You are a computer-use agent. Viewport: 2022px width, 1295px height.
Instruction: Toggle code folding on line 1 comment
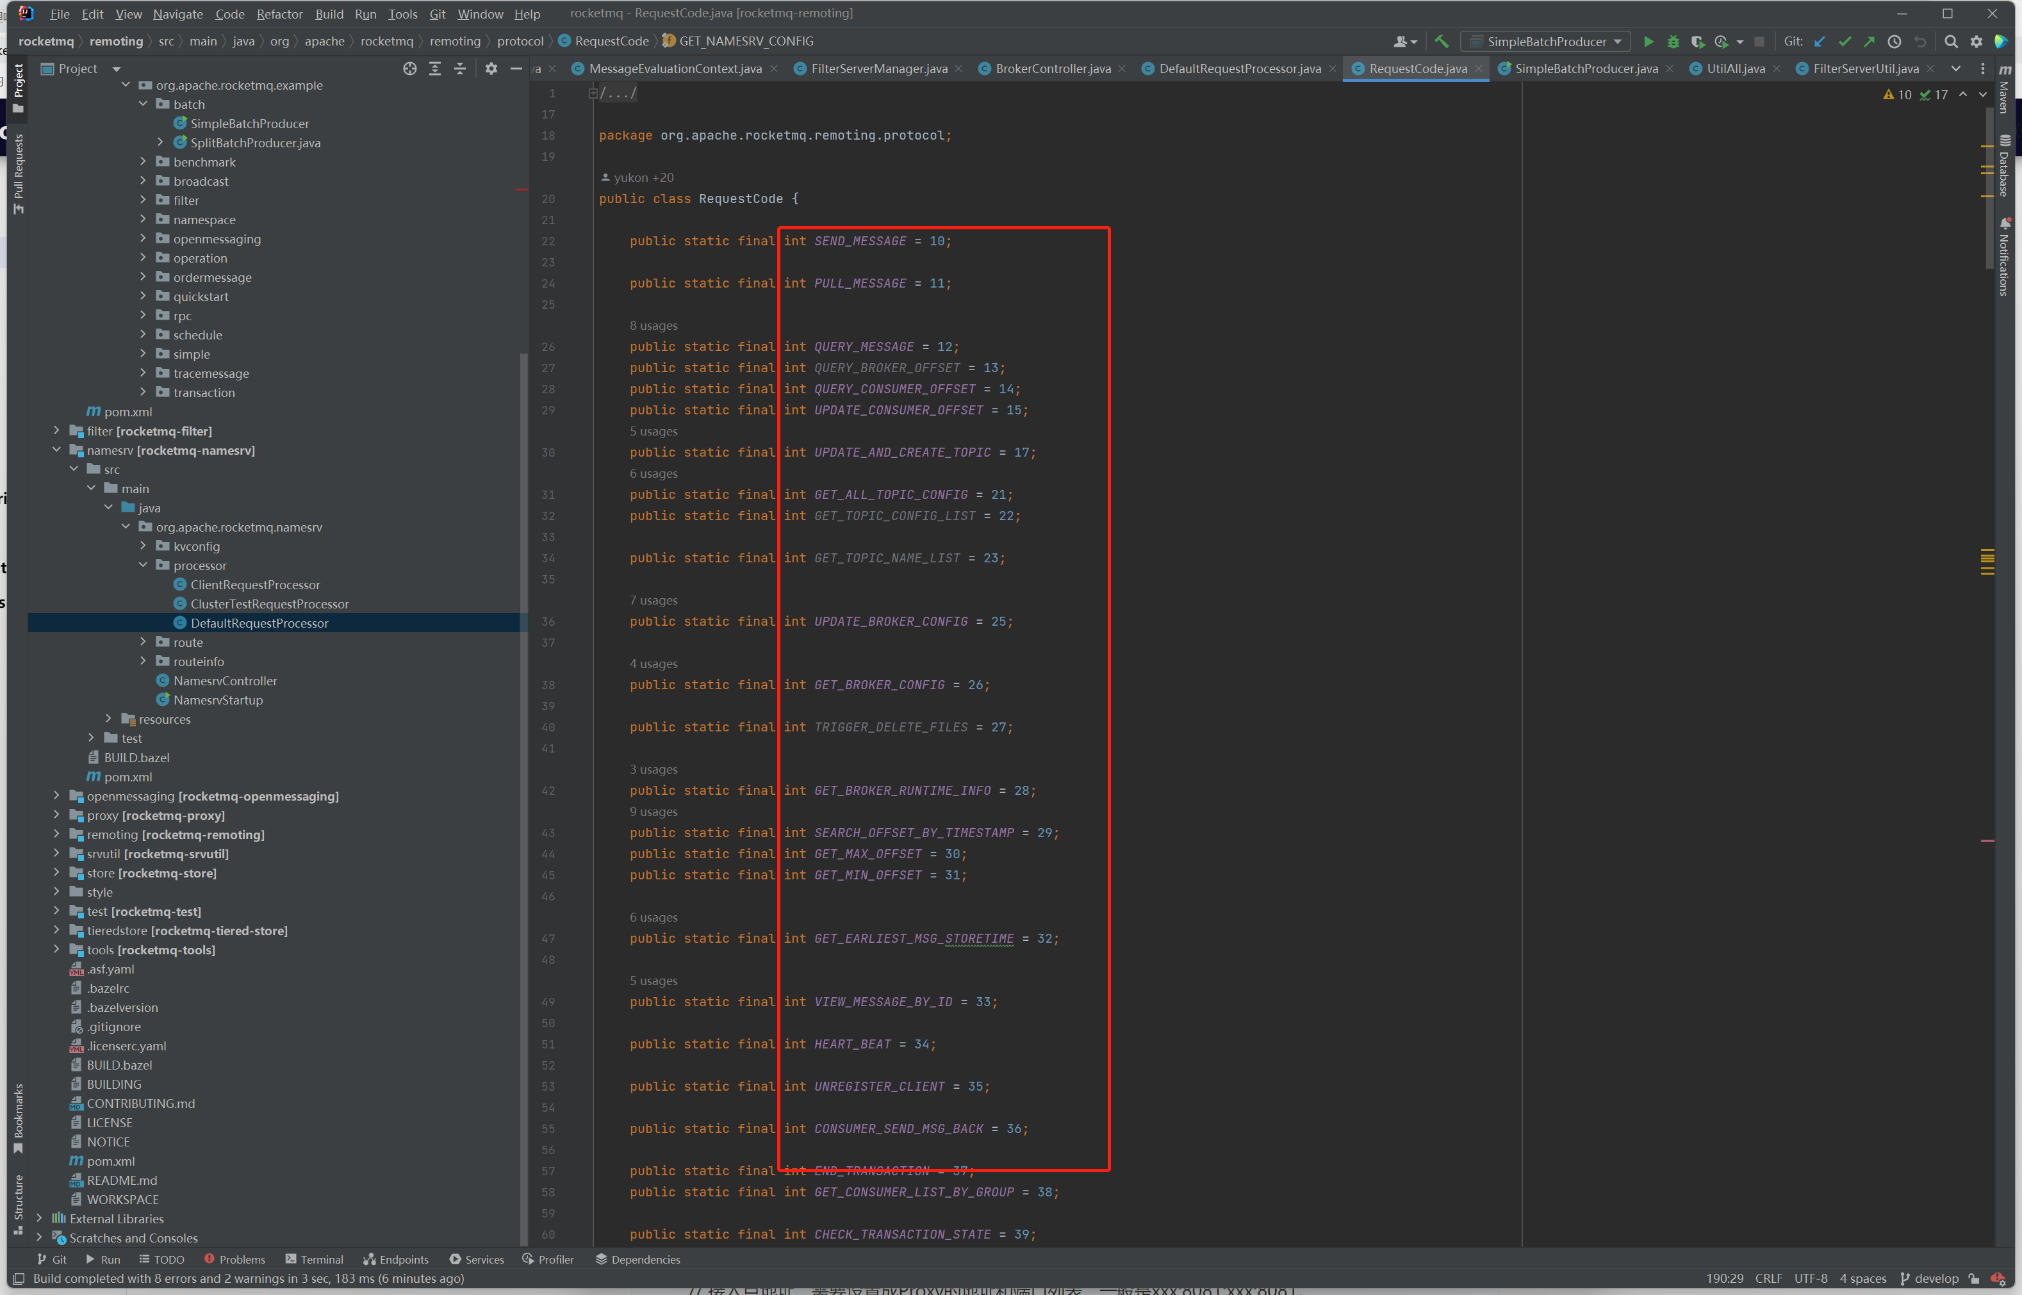coord(593,92)
